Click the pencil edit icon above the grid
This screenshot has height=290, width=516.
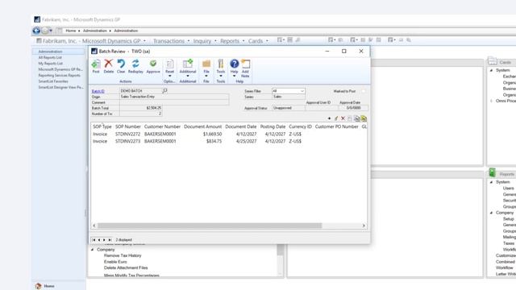click(x=336, y=118)
